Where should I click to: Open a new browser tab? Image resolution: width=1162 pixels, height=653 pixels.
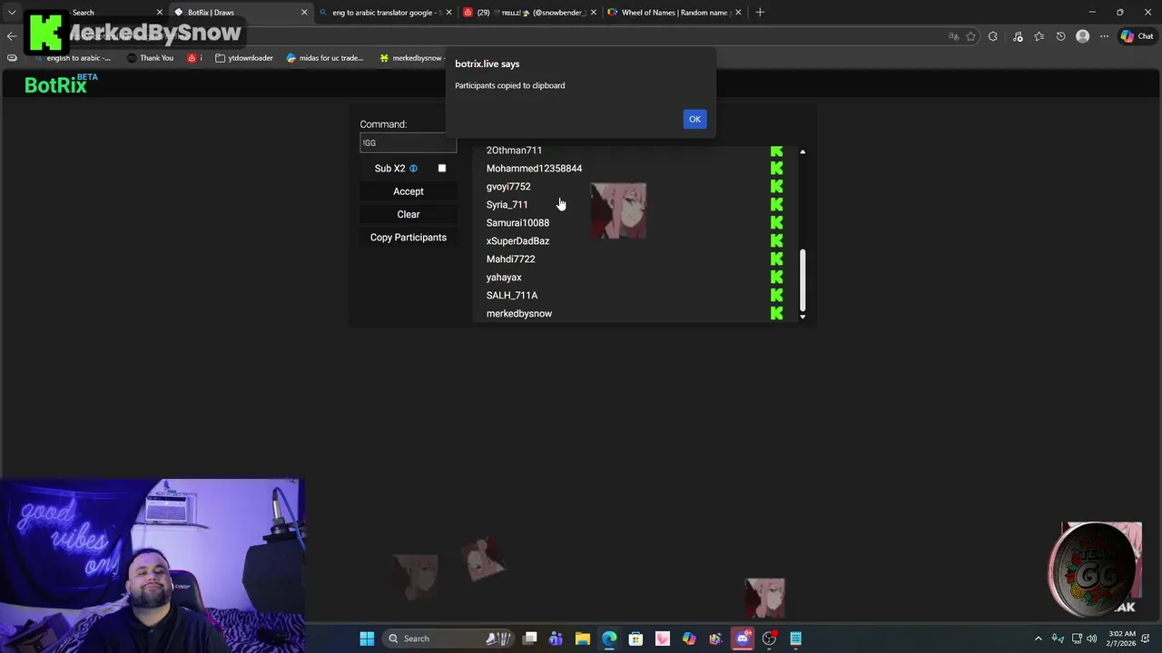tap(760, 13)
